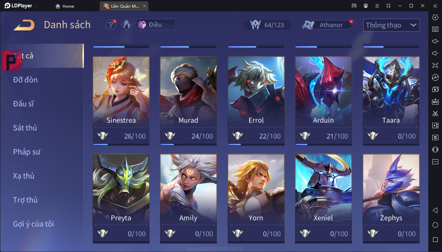Open the gamepad icon in title bar
Screen dimensions: 442x252
(x=354, y=6)
